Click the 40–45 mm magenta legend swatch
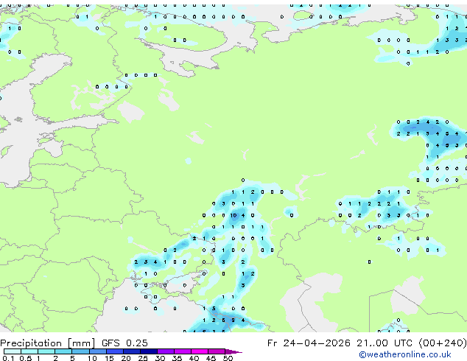Image resolution: width=467 pixels, height=361 pixels. point(200,351)
